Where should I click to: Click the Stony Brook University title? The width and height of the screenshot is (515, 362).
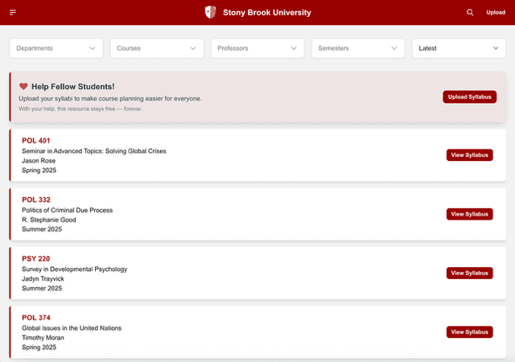266,13
